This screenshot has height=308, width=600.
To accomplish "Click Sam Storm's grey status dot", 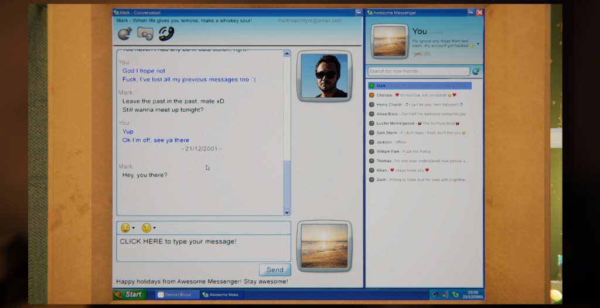I will (x=371, y=133).
